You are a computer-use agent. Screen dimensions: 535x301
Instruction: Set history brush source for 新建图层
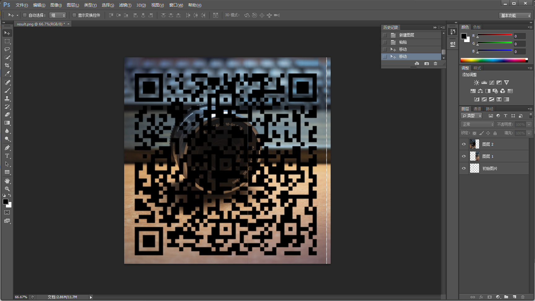click(x=385, y=35)
